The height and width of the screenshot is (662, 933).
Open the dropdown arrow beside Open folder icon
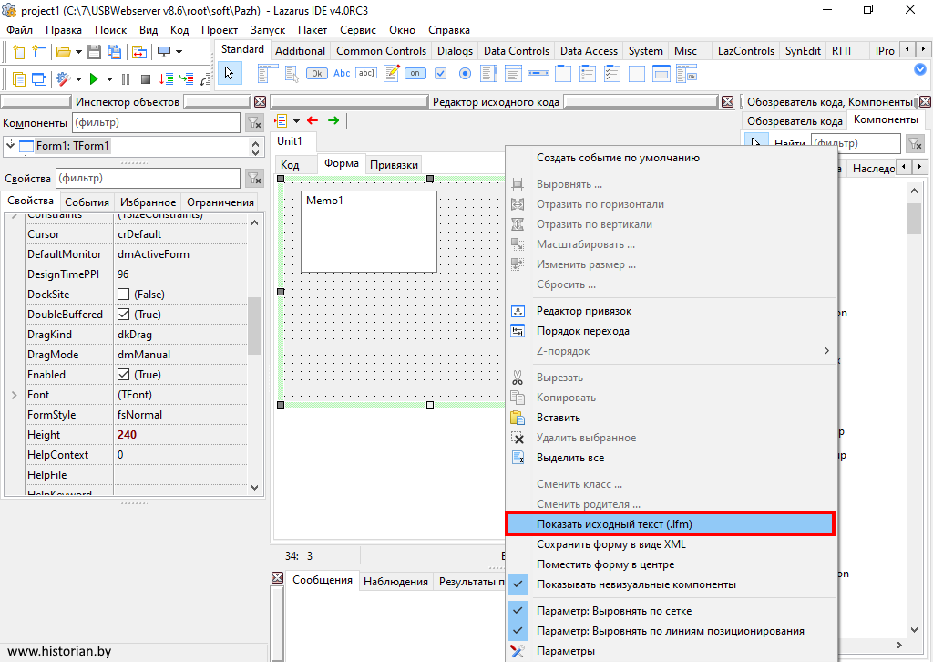(78, 52)
